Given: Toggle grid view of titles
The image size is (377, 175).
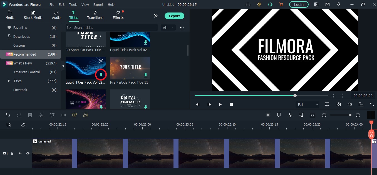Looking at the screenshot, I should [182, 27].
